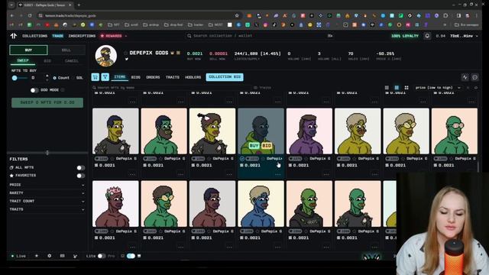The height and width of the screenshot is (275, 489).
Task: Select the Sell mode button
Action: pyautogui.click(x=66, y=50)
